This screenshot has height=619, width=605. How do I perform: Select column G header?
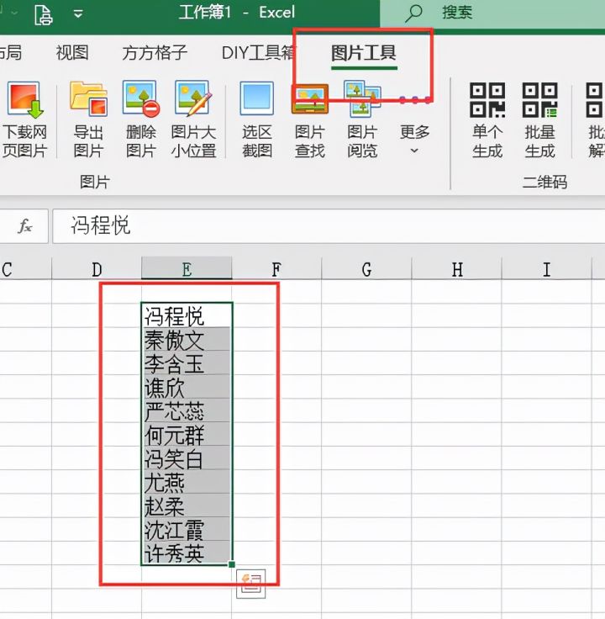[x=366, y=270]
